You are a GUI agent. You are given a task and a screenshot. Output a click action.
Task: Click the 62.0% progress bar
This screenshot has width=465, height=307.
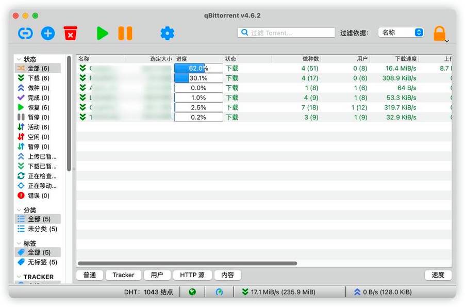click(x=198, y=68)
